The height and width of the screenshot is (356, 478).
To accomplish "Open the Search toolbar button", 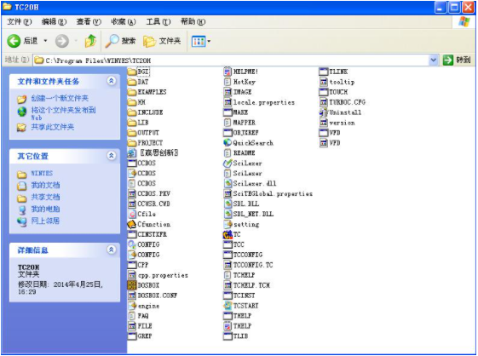I will coord(120,41).
